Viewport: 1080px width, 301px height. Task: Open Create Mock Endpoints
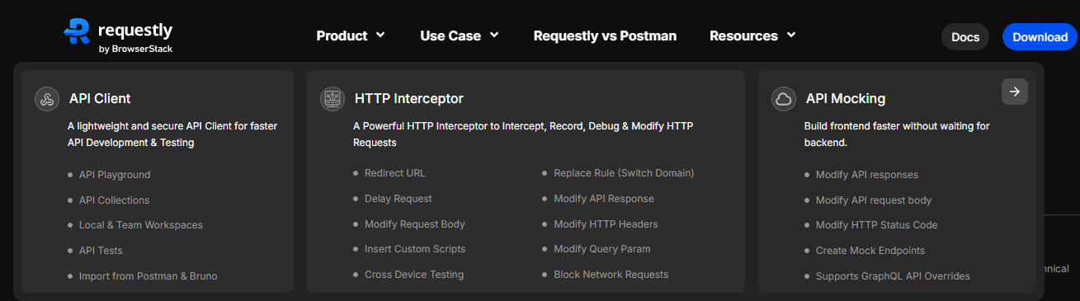[870, 251]
